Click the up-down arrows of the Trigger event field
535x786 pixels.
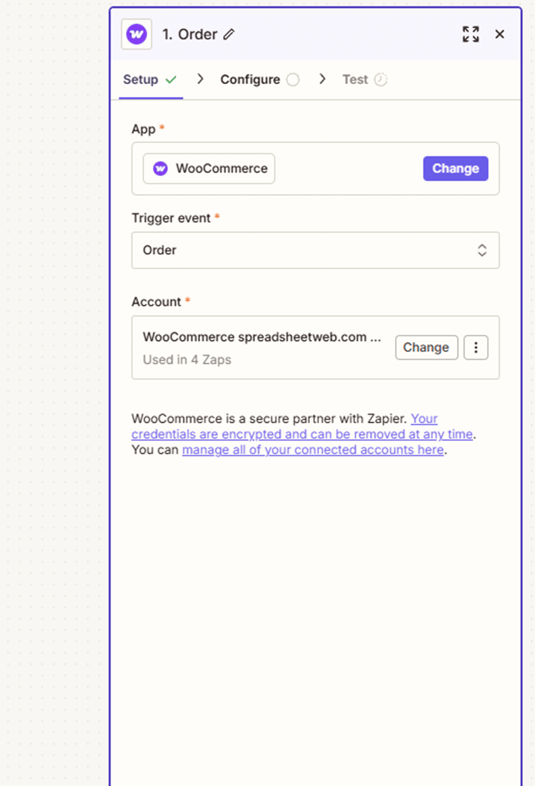(x=482, y=250)
